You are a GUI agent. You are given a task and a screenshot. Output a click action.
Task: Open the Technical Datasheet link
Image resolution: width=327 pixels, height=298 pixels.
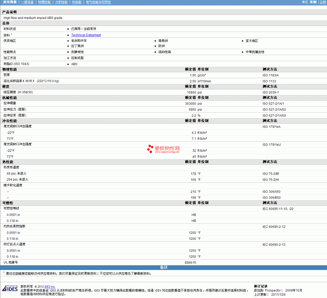point(86,35)
